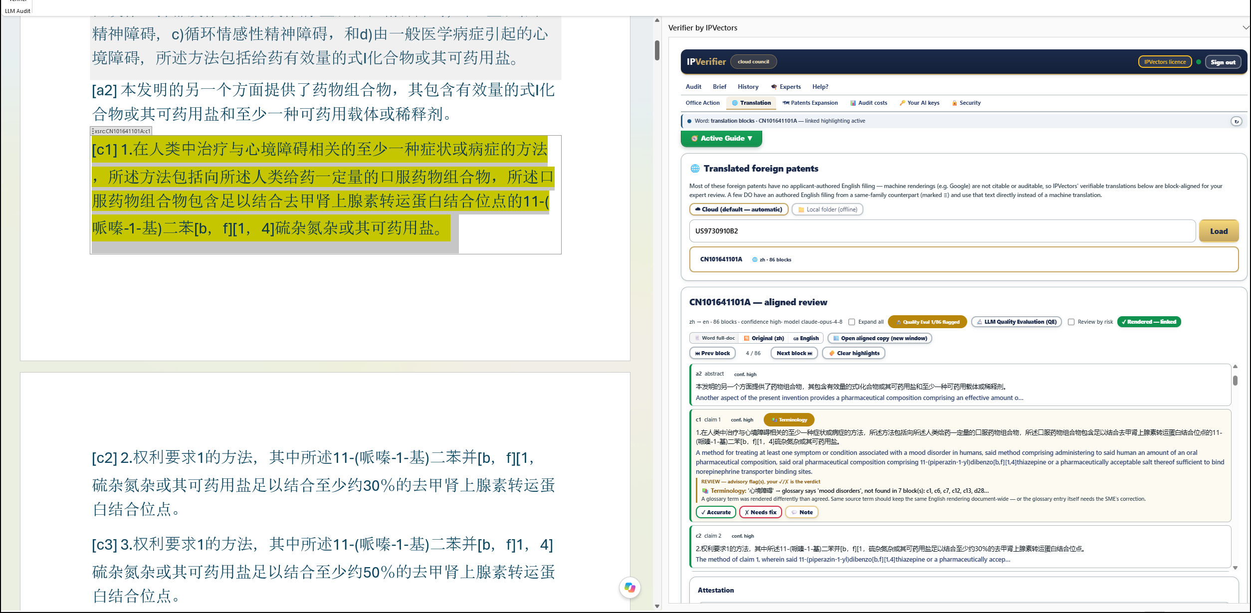Open the History menu

pos(748,87)
